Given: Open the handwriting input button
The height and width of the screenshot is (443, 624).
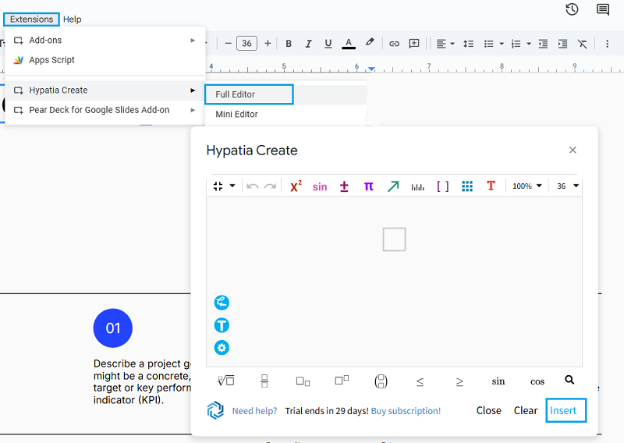Looking at the screenshot, I should pyautogui.click(x=222, y=303).
